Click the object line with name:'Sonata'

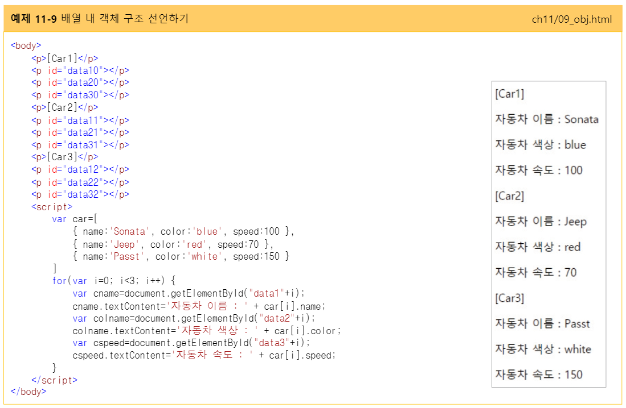coord(183,231)
